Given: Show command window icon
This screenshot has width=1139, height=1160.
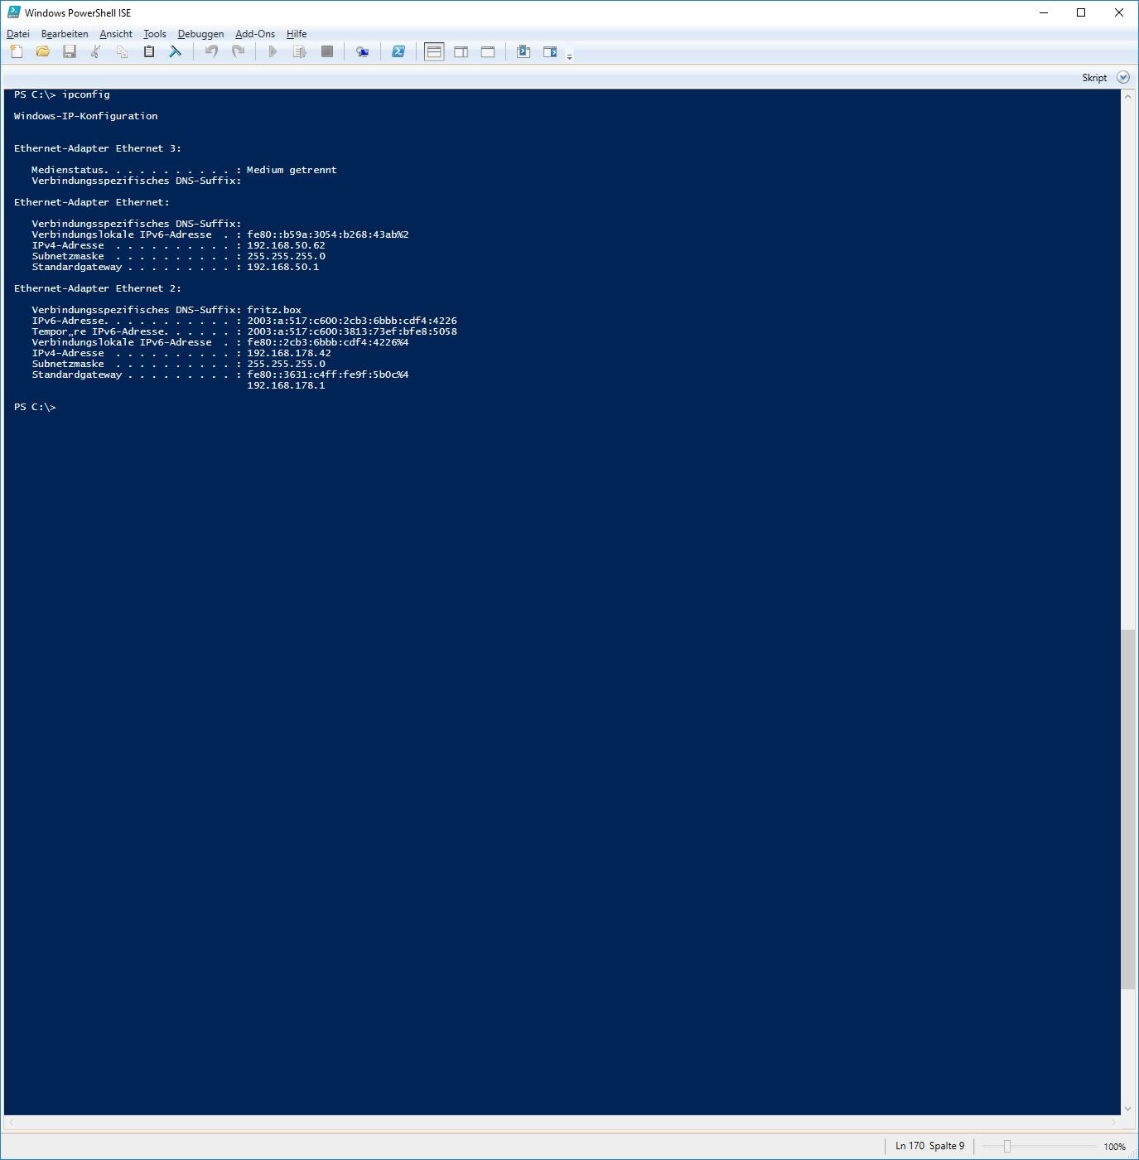Looking at the screenshot, I should pos(524,51).
